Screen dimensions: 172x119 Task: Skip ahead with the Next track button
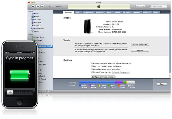pyautogui.click(x=42, y=6)
